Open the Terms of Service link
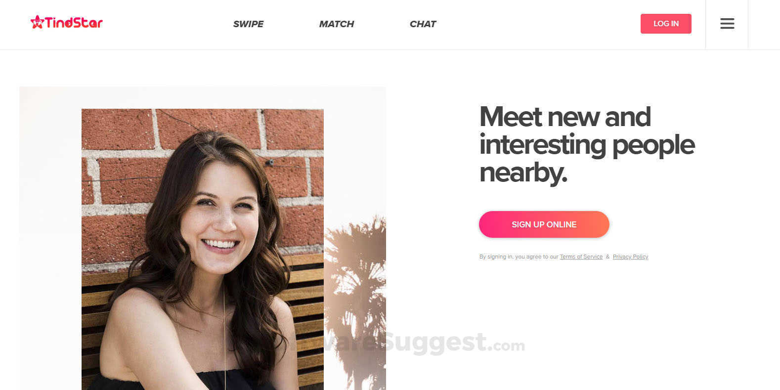Screen dimensions: 780x390 [x=581, y=257]
